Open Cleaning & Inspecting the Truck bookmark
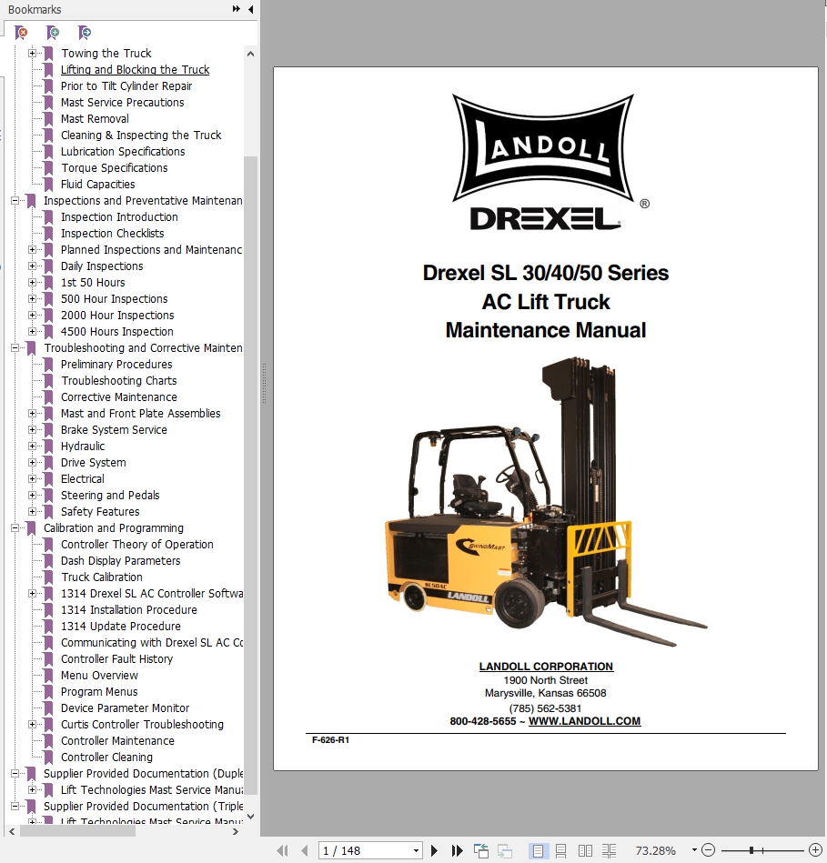Image resolution: width=827 pixels, height=863 pixels. 141,135
